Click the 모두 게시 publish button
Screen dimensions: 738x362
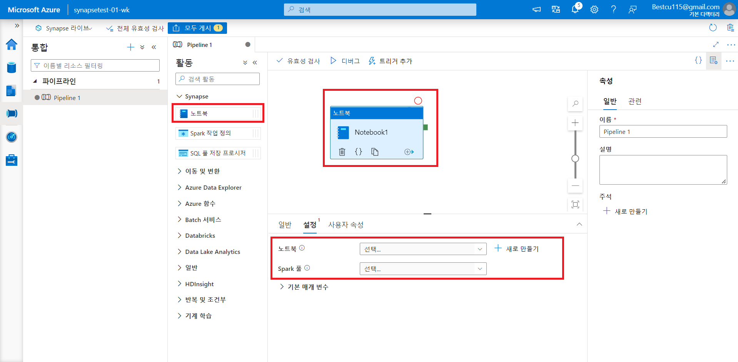[197, 28]
